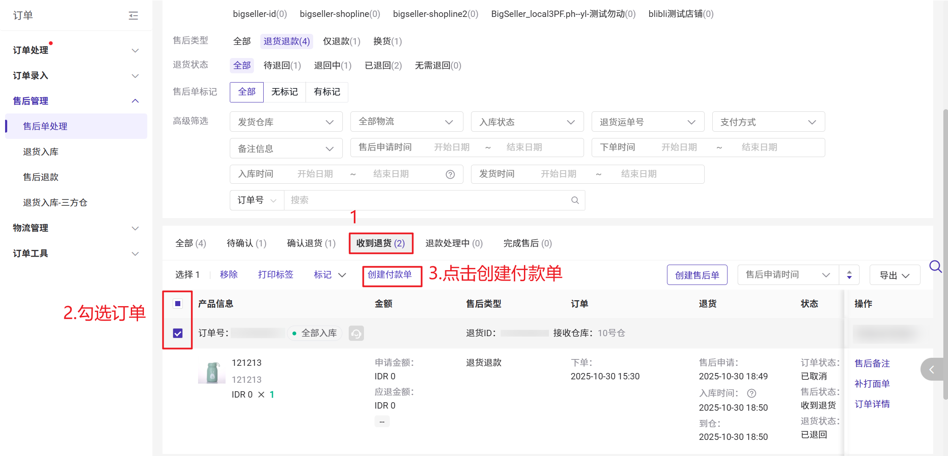
Task: Open 退货入库 in the sidebar menu
Action: (41, 152)
